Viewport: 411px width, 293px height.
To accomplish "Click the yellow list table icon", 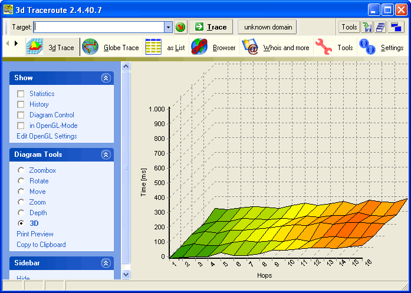I will click(x=153, y=47).
